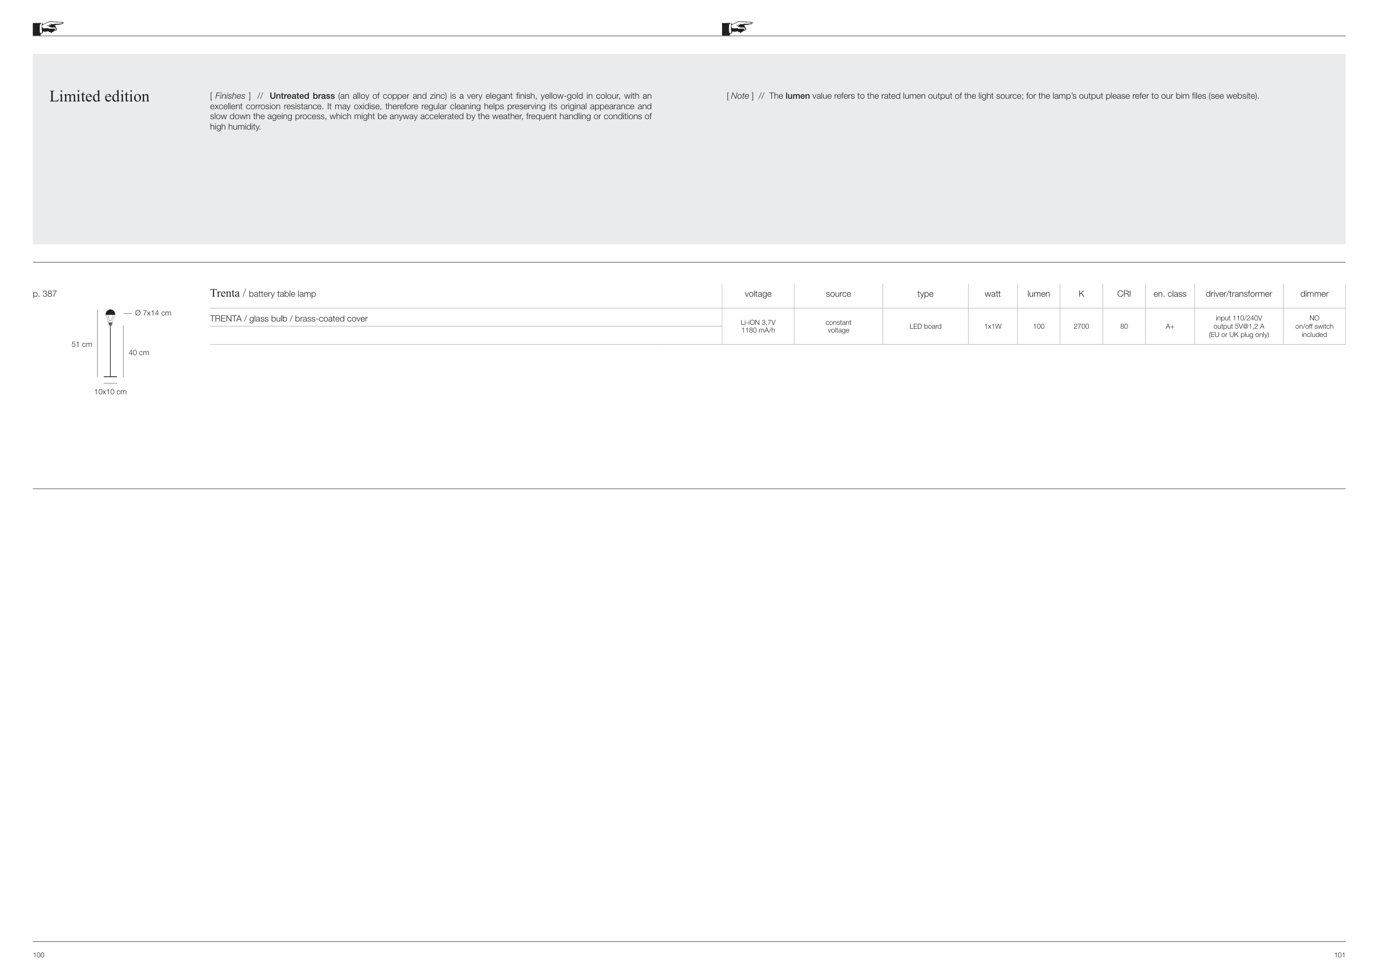Image resolution: width=1379 pixels, height=975 pixels.
Task: Click the page reference p. 387
Action: tap(45, 293)
